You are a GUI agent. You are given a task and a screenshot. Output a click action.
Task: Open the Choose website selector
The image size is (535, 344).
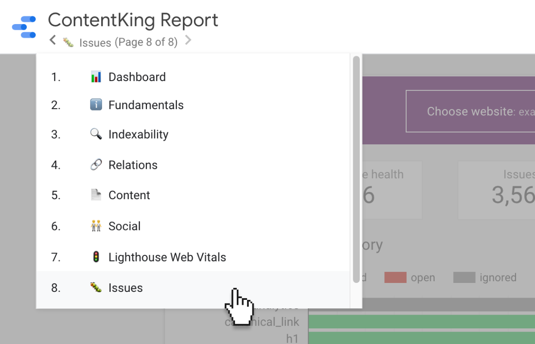tap(470, 111)
